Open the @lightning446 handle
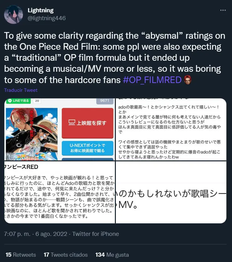This screenshot has width=232, height=262. point(47,18)
